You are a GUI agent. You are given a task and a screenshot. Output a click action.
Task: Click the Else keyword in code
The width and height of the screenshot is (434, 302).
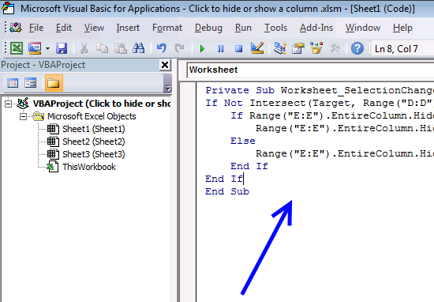(243, 141)
